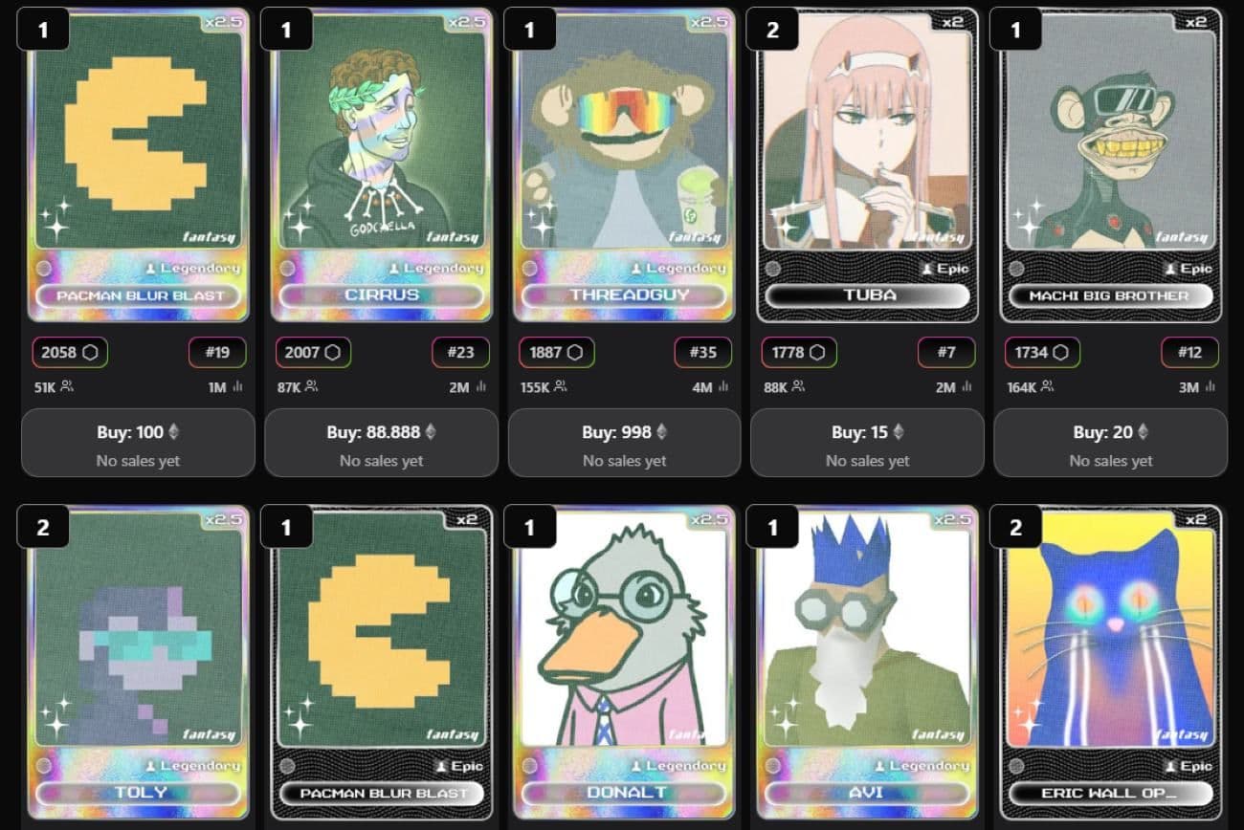Click the 1778 score badge under Tuba
The image size is (1244, 830).
[799, 352]
